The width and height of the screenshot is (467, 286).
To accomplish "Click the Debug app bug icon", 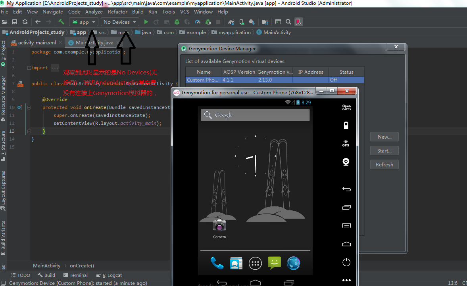I will [177, 22].
